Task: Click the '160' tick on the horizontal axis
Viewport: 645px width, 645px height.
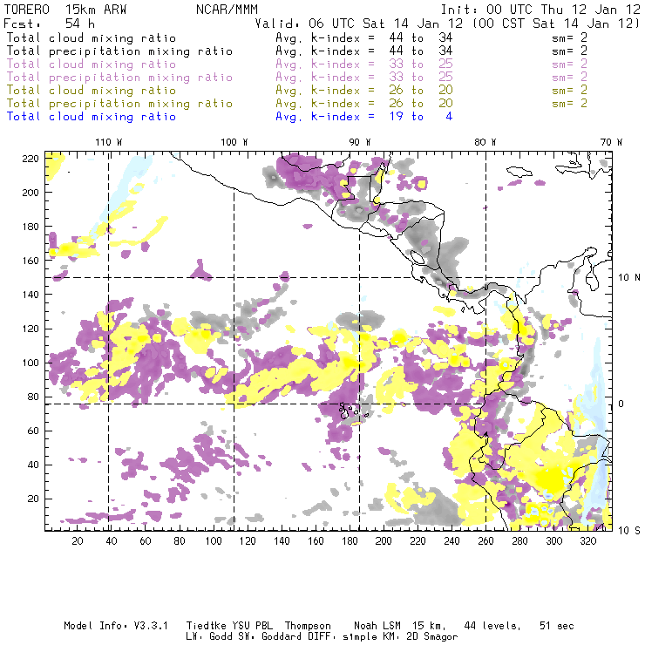Action: pyautogui.click(x=316, y=541)
